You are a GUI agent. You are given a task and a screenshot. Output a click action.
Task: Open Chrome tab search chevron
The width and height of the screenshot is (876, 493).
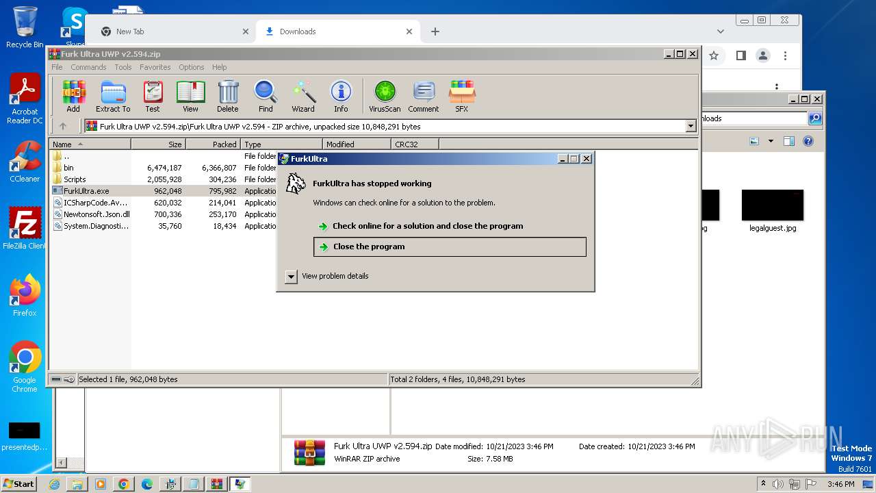tap(720, 31)
